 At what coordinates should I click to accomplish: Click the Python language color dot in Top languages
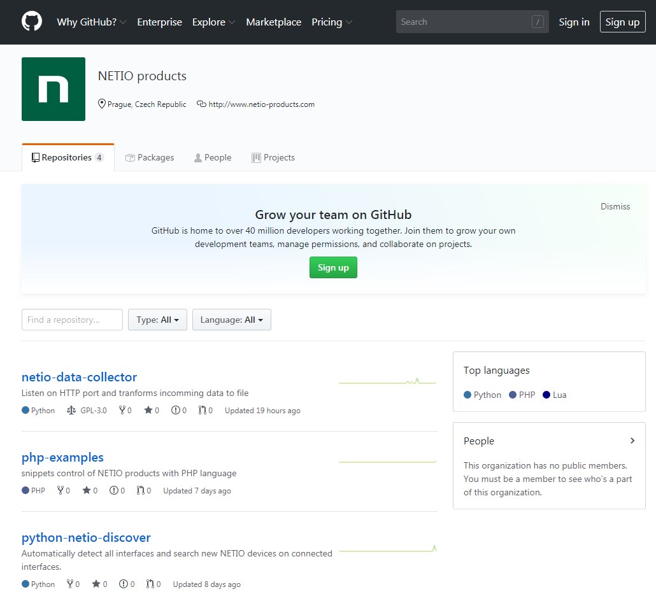pos(467,395)
